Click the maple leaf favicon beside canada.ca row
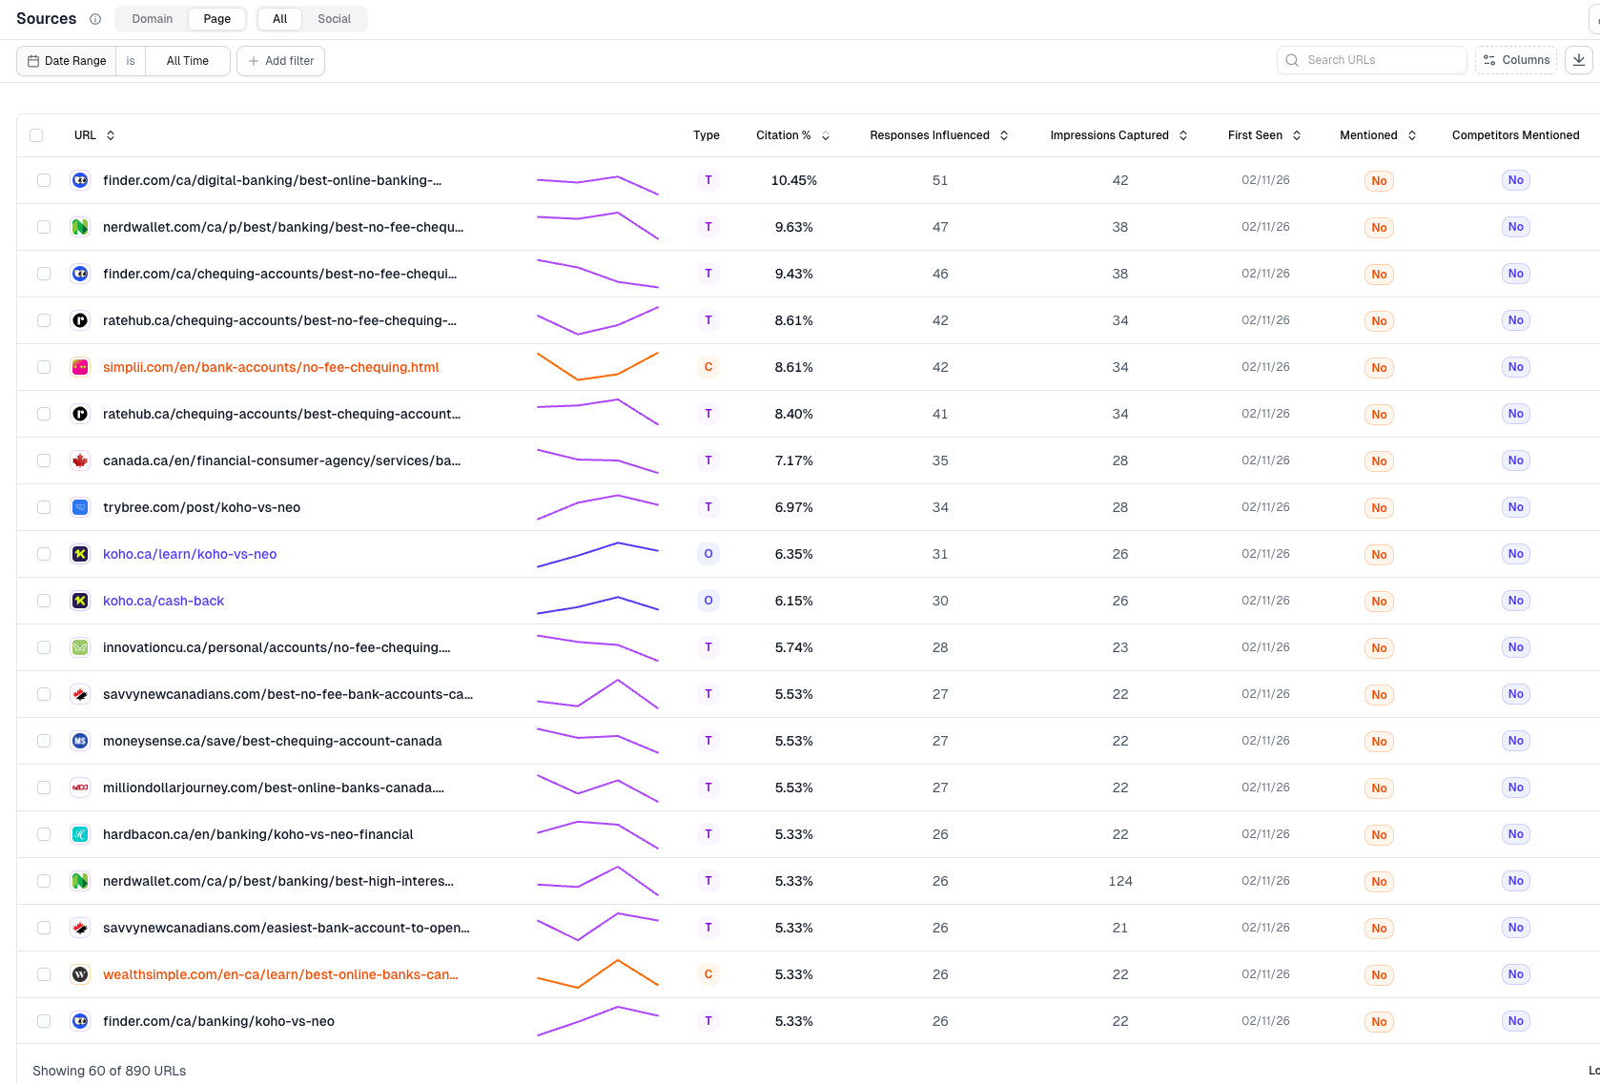 tap(80, 460)
